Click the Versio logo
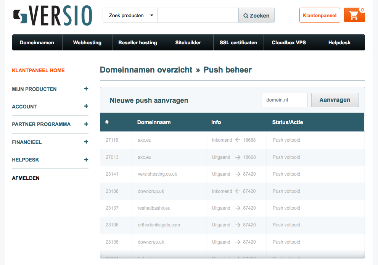This screenshot has height=265, width=378. (52, 15)
